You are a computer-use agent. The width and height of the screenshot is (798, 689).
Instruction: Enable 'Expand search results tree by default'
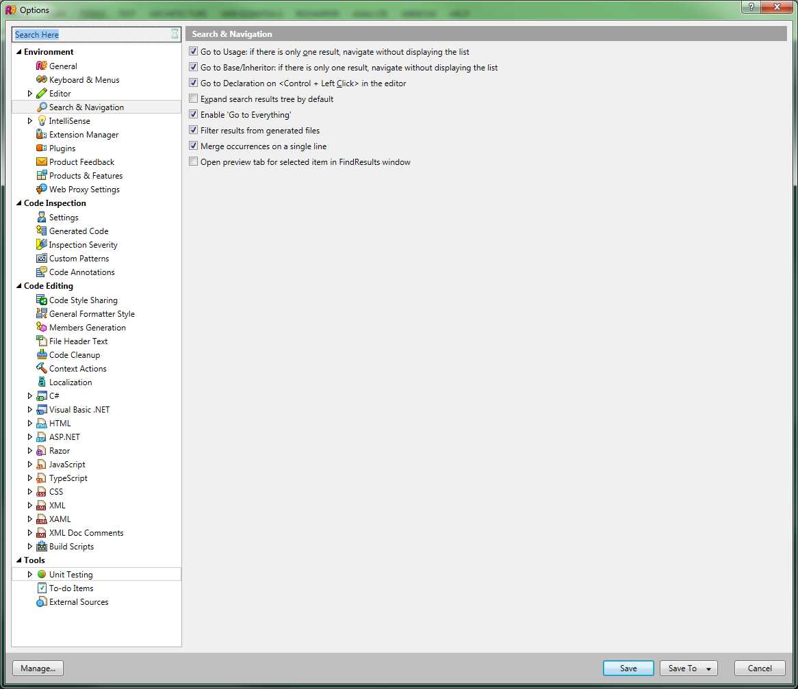(193, 98)
